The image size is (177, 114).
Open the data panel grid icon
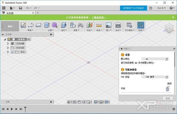pyautogui.click(x=4, y=8)
